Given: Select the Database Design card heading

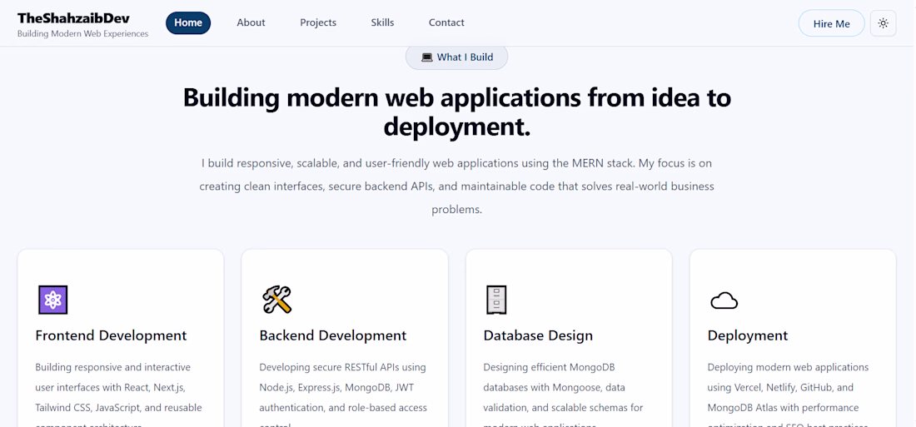Looking at the screenshot, I should [x=538, y=335].
